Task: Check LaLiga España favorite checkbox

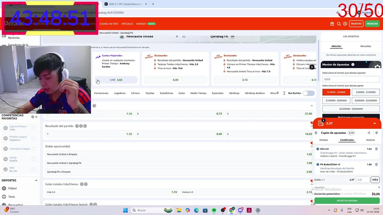Action: [34, 159]
